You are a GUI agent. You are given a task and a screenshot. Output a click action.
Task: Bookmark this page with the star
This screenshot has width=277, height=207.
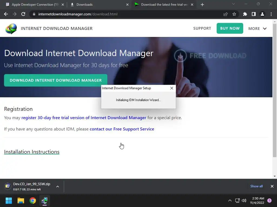pos(234,14)
